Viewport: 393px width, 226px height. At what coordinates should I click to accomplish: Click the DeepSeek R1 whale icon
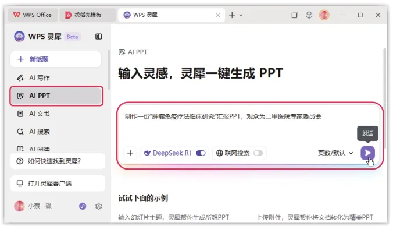tap(148, 153)
